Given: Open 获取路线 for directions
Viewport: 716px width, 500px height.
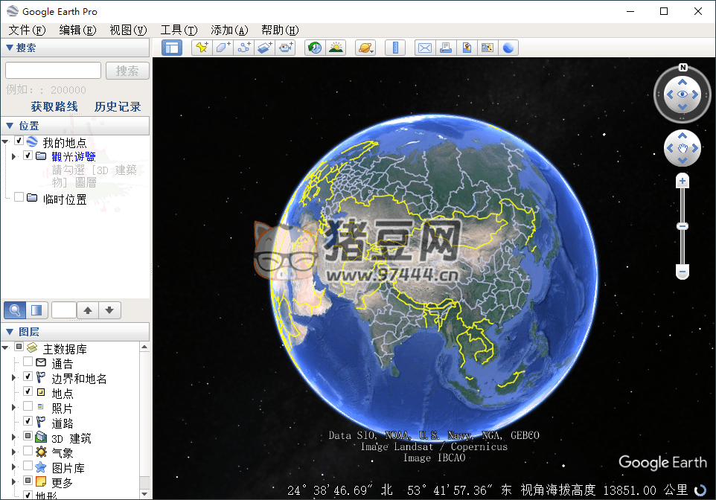Looking at the screenshot, I should pos(53,106).
